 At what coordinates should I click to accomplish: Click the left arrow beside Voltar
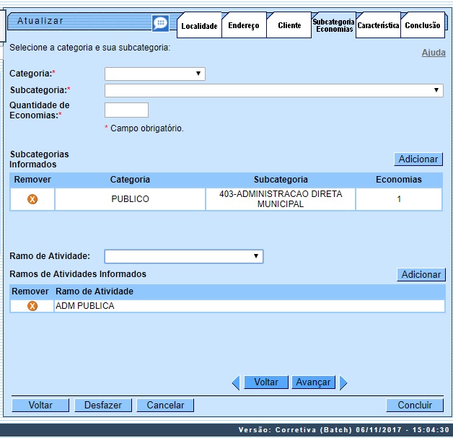tap(235, 382)
